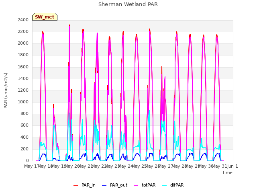This screenshot has width=257, height=193.
Task: Click the 1000 y-axis tick label
Action: 23,102
